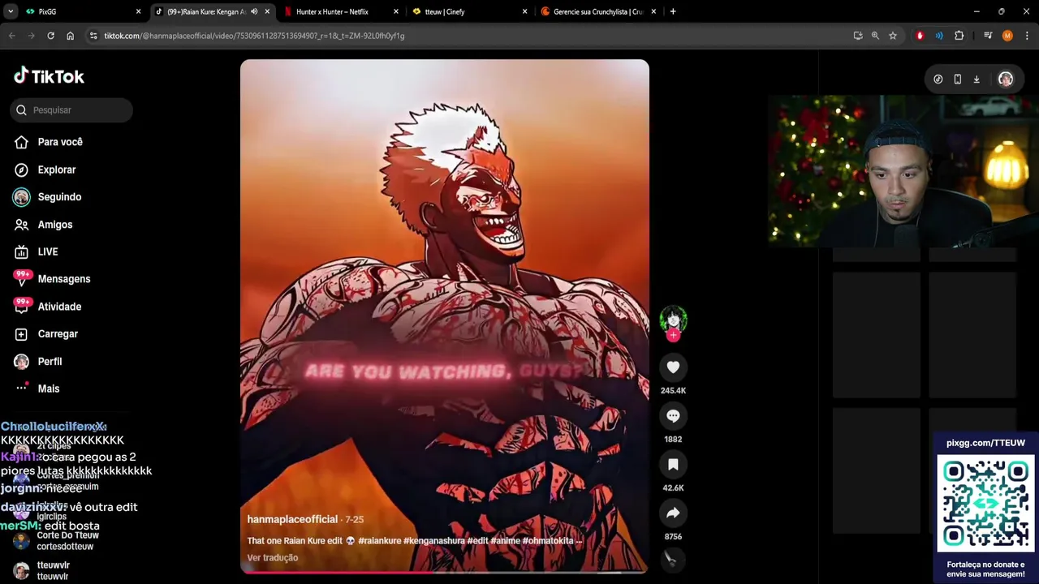Mute the TikTok tab audio icon

[x=254, y=11]
